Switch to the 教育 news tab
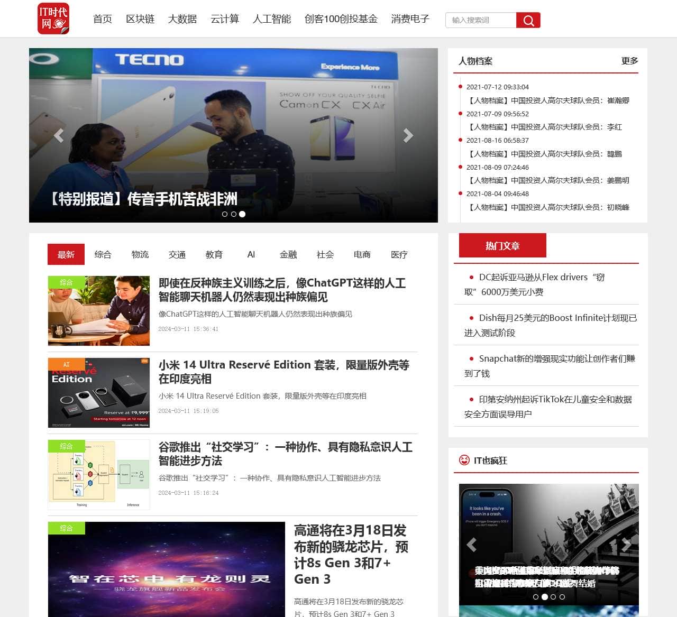The image size is (677, 617). pos(214,254)
